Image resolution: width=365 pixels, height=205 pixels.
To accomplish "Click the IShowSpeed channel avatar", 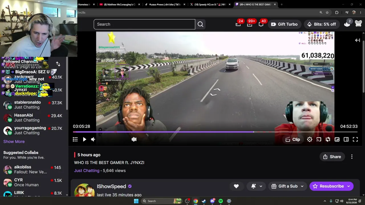I will click(x=84, y=190).
